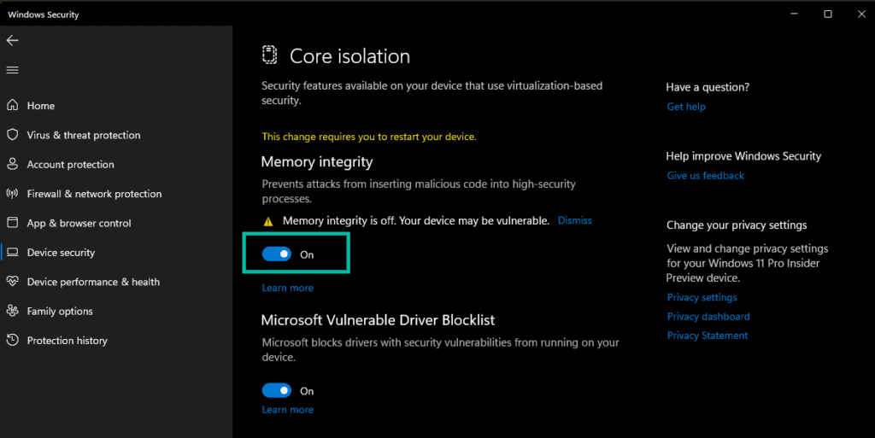
Task: Turn off the Memory integrity toggle
Action: click(277, 254)
